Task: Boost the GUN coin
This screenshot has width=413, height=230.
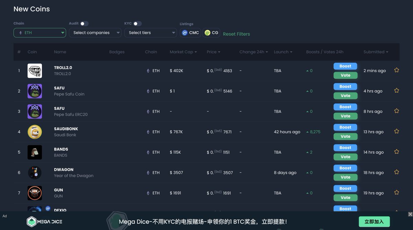Action: (x=345, y=188)
